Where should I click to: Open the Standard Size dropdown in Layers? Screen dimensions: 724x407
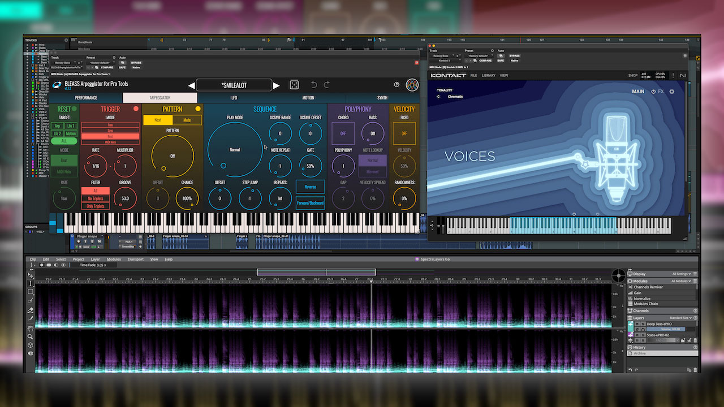[x=681, y=318]
